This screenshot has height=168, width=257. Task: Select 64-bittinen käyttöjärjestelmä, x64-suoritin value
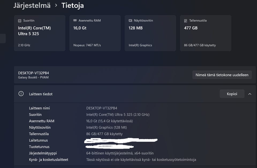tap(120, 153)
